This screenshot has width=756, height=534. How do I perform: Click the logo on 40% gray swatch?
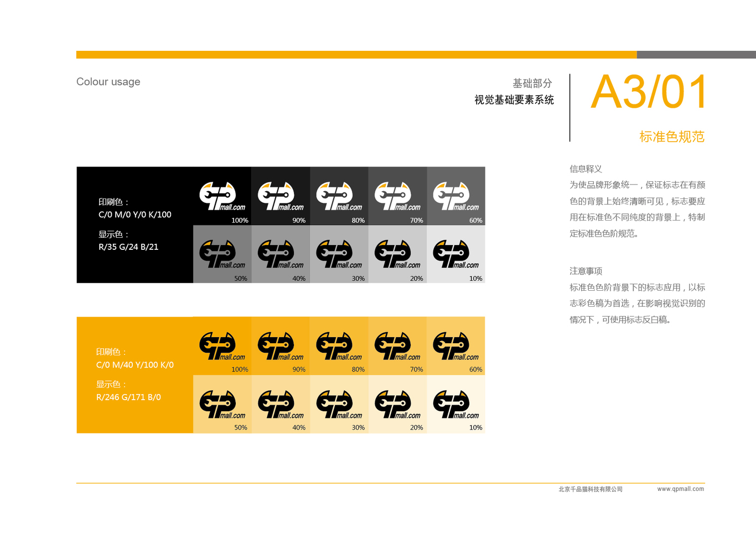click(281, 254)
